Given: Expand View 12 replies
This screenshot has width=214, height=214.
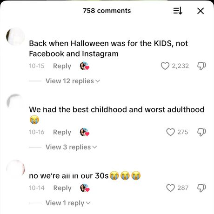Looking at the screenshot, I should point(73,81).
